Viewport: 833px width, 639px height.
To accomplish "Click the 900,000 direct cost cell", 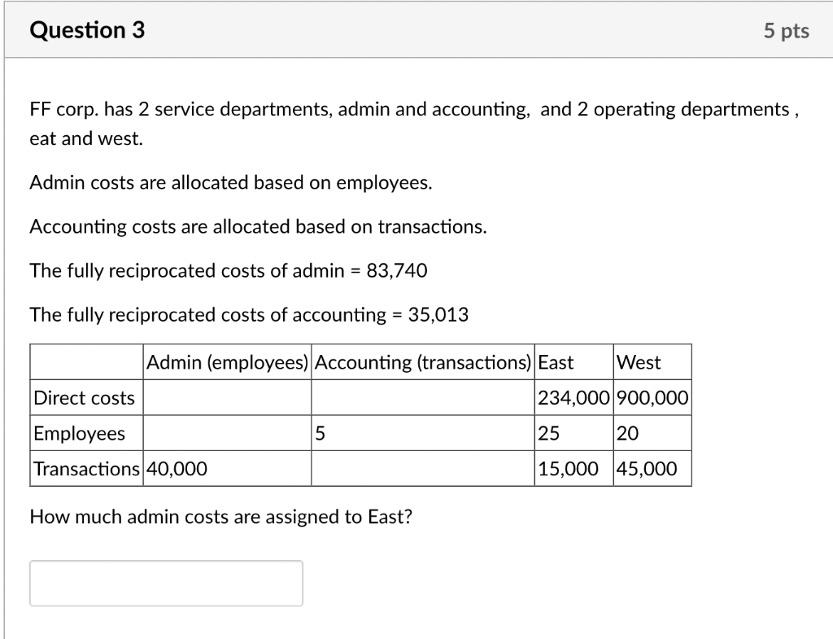I will point(652,397).
